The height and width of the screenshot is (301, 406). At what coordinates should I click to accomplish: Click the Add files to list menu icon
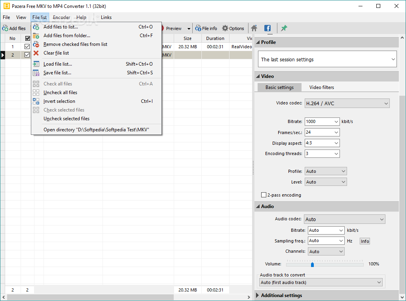(x=36, y=27)
